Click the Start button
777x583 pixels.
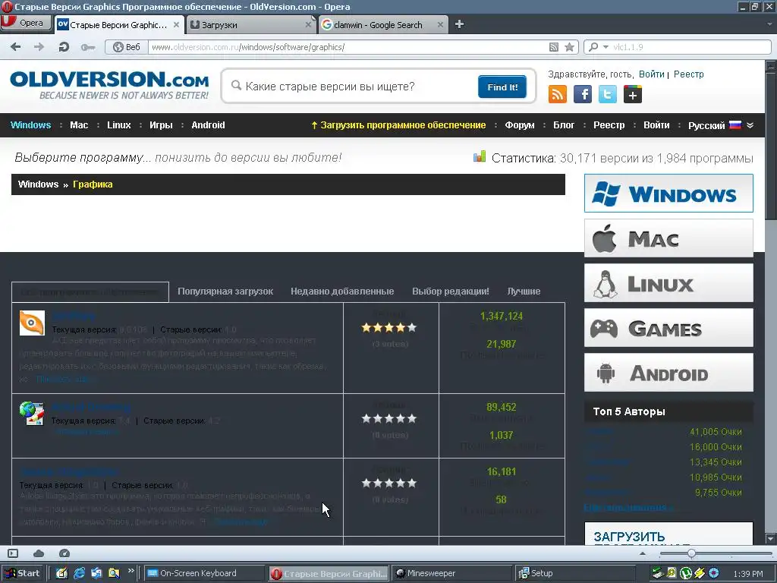[x=22, y=573]
